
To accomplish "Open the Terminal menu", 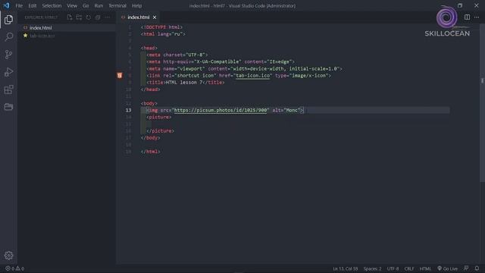I will pyautogui.click(x=117, y=5).
